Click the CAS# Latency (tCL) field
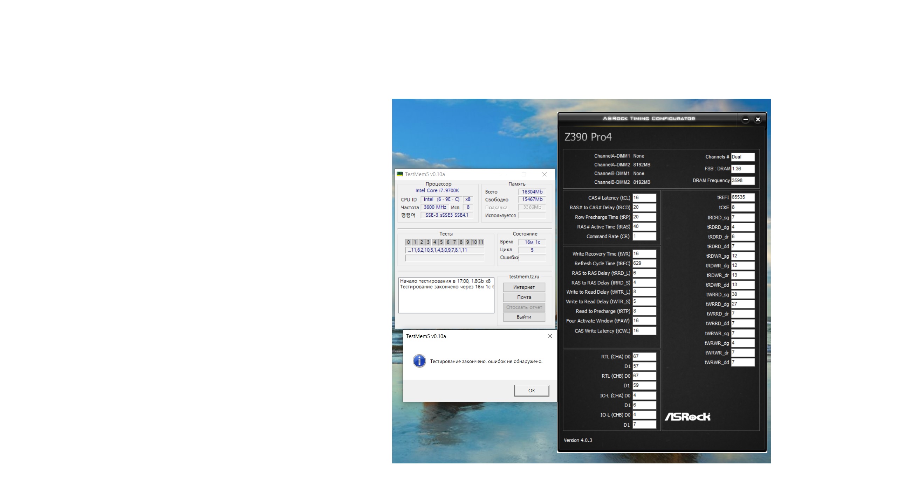The height and width of the screenshot is (504, 897). click(x=644, y=198)
